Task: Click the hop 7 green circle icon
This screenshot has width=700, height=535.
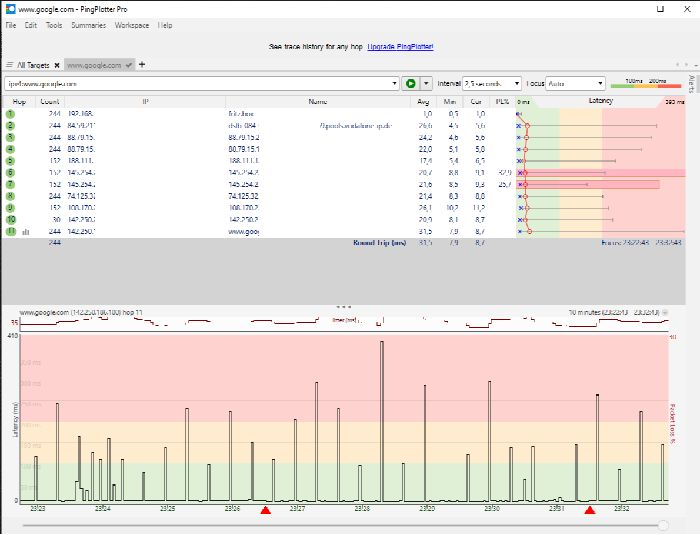Action: pyautogui.click(x=10, y=184)
